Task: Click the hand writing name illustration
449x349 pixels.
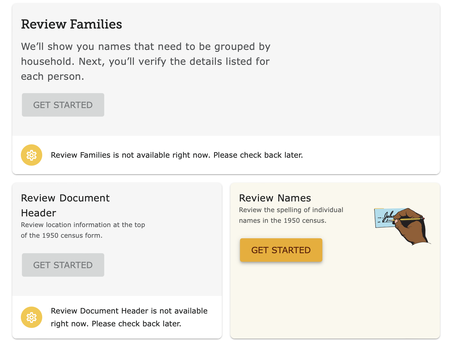Action: (x=402, y=226)
